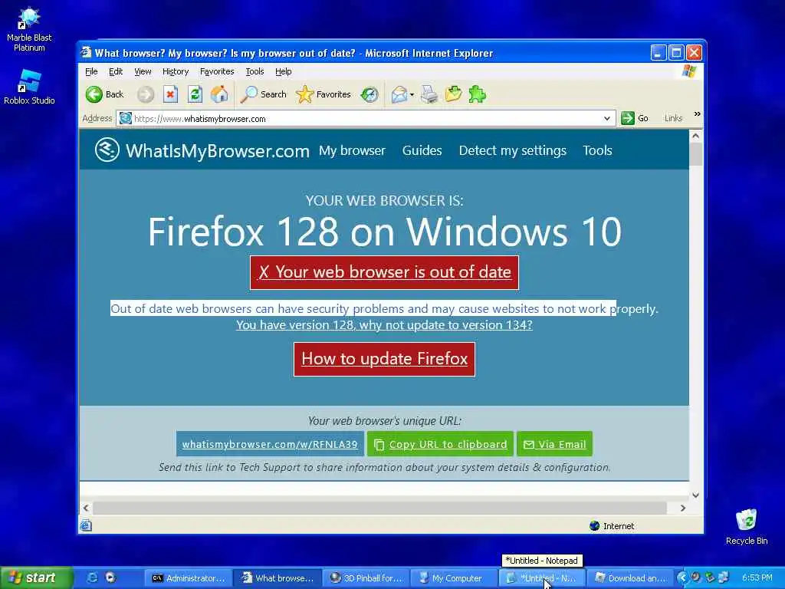The image size is (785, 589).
Task: Follow the 'why not update to version 134' link
Action: [385, 325]
